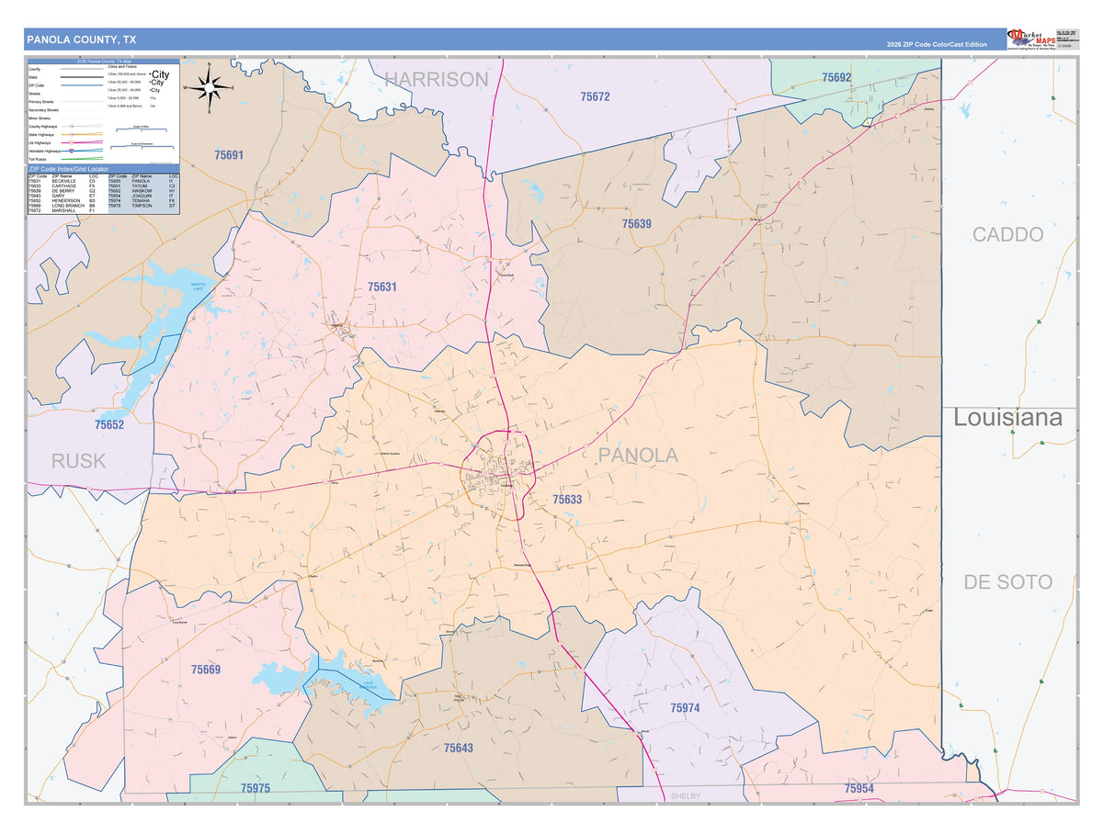
Task: Click the 75669 ZIP code label
Action: tap(206, 670)
